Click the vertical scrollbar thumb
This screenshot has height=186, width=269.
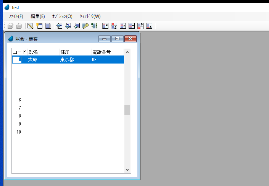click(x=127, y=110)
